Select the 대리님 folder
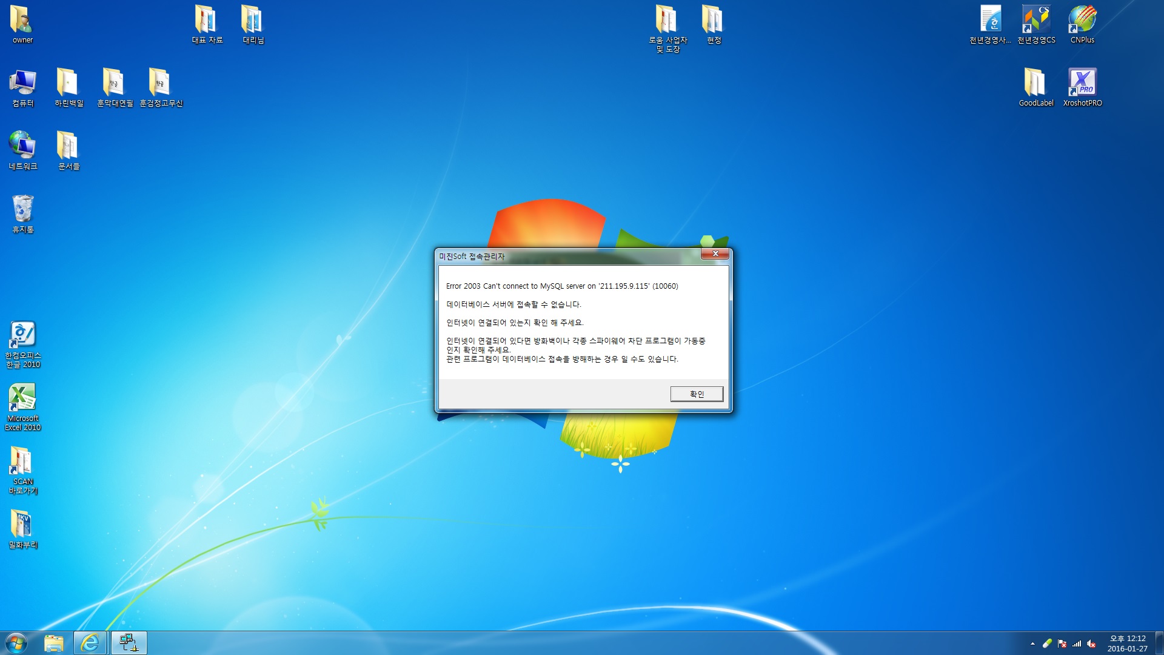 coord(253,24)
